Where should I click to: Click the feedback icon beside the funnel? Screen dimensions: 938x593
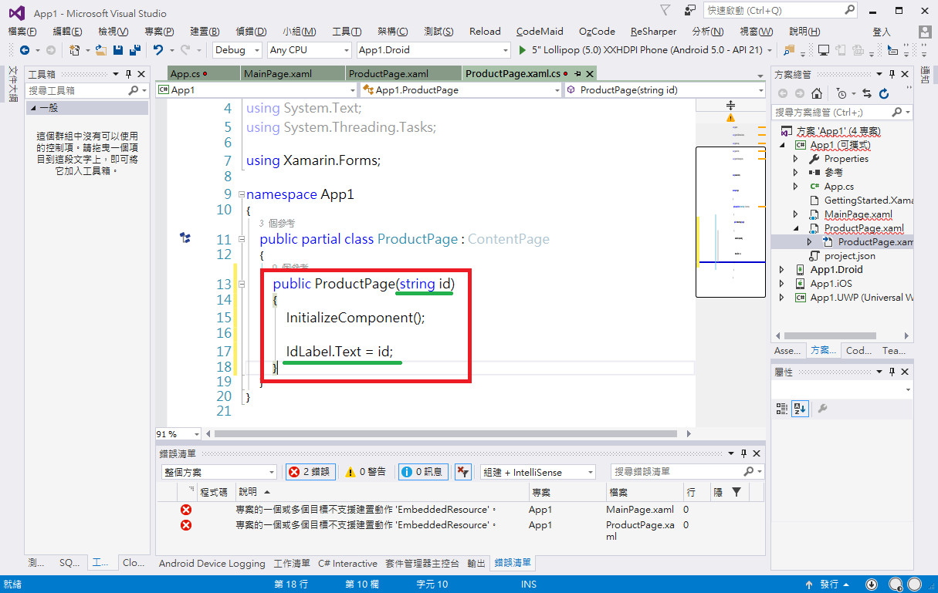(x=689, y=10)
